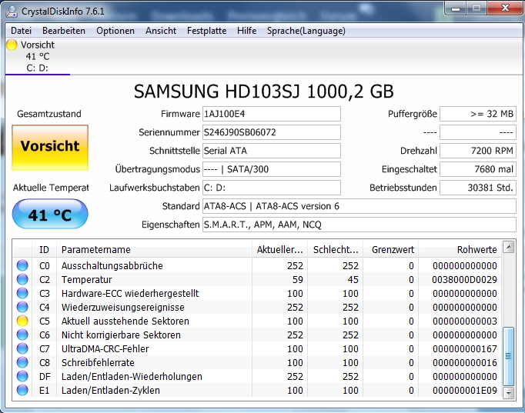The image size is (525, 413).
Task: Select Aktuell ausstehende Sektoren row
Action: (x=257, y=321)
